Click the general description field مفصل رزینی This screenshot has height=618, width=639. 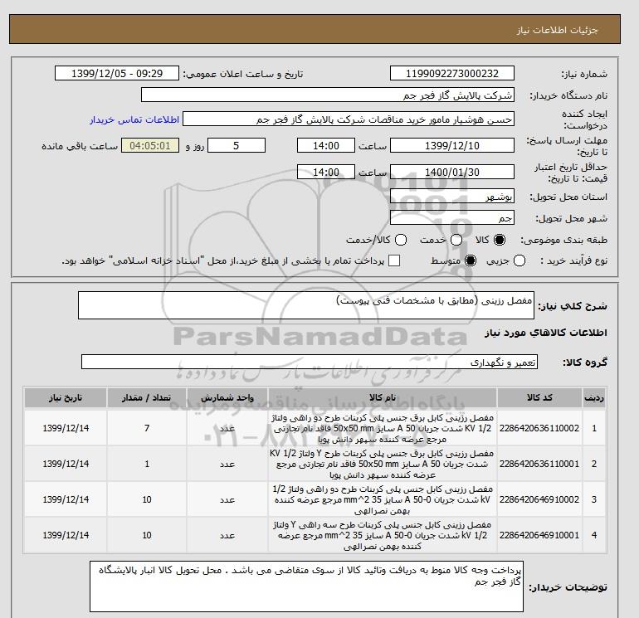point(306,305)
